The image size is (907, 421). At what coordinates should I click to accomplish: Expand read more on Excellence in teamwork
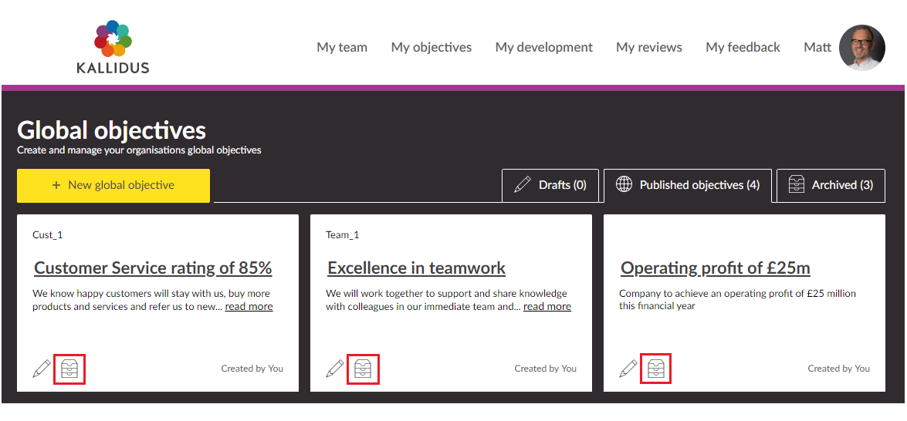pyautogui.click(x=547, y=306)
